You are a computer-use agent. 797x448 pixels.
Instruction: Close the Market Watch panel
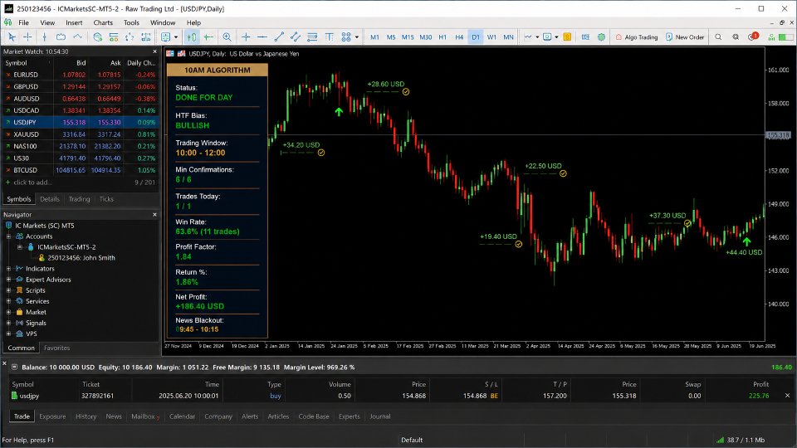[155, 51]
